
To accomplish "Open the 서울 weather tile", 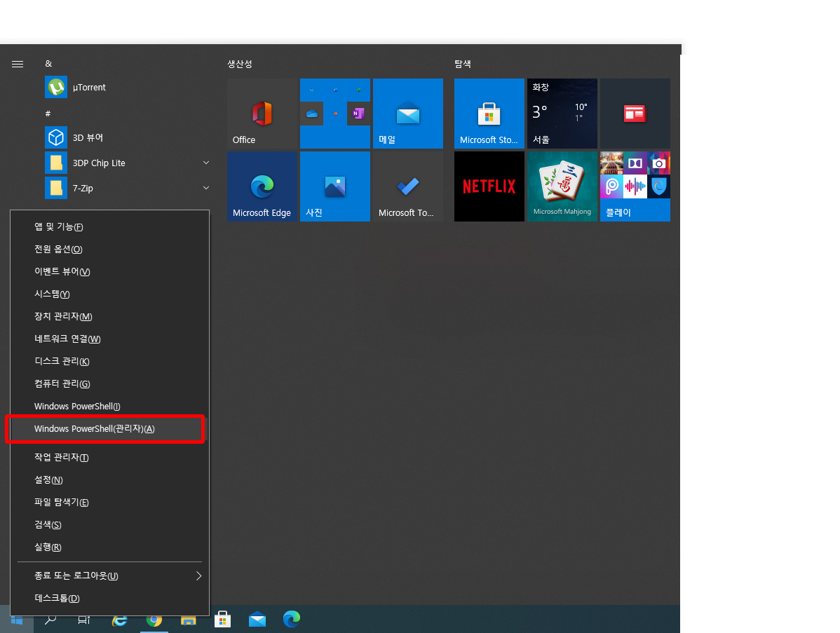I will [562, 114].
